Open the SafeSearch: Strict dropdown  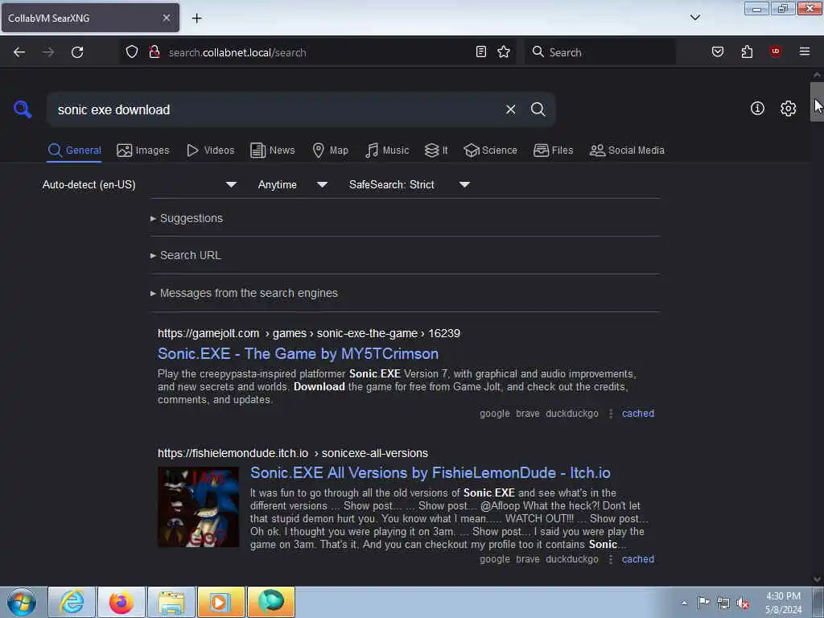[410, 184]
